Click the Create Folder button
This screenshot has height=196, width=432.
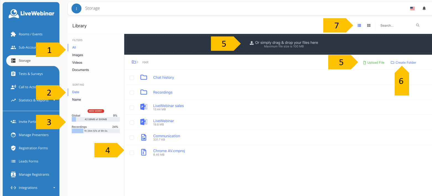pyautogui.click(x=403, y=63)
